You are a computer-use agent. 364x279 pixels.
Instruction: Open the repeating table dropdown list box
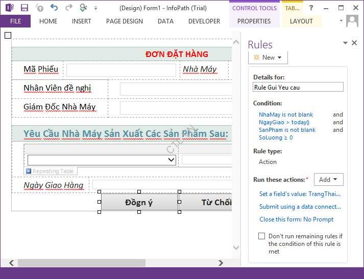171,160
